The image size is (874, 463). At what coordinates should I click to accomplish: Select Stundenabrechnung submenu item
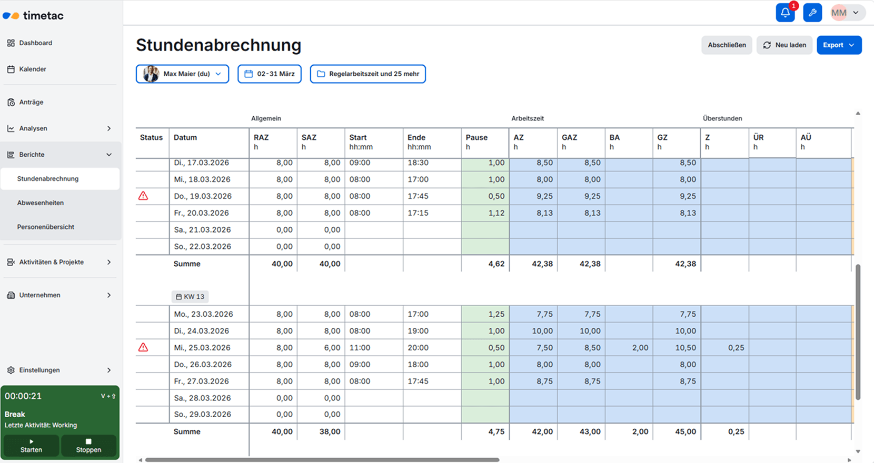(61, 179)
